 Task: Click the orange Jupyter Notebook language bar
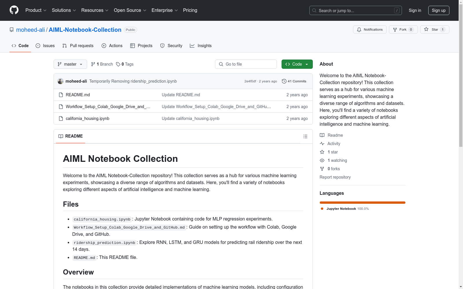click(363, 203)
